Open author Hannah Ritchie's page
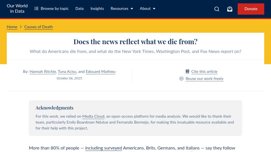 43,71
